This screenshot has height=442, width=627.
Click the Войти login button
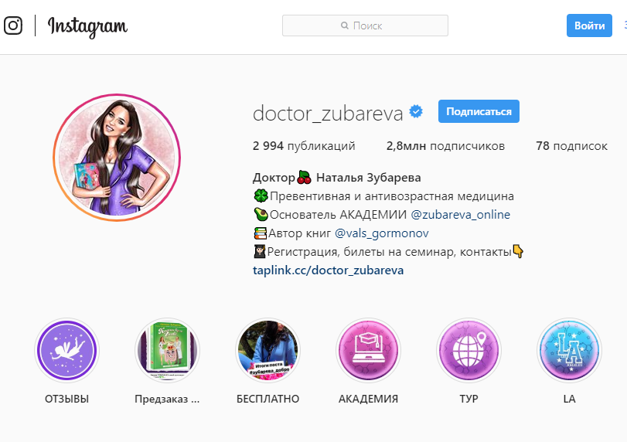[589, 25]
